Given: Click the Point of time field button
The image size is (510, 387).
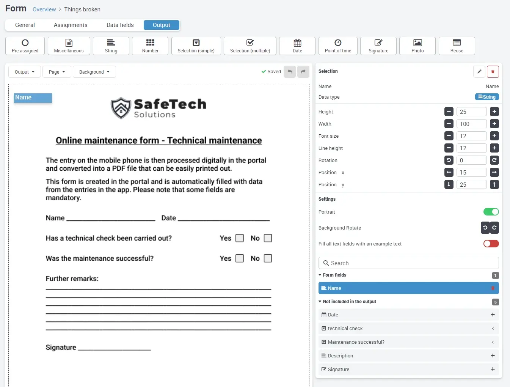Looking at the screenshot, I should pos(337,46).
